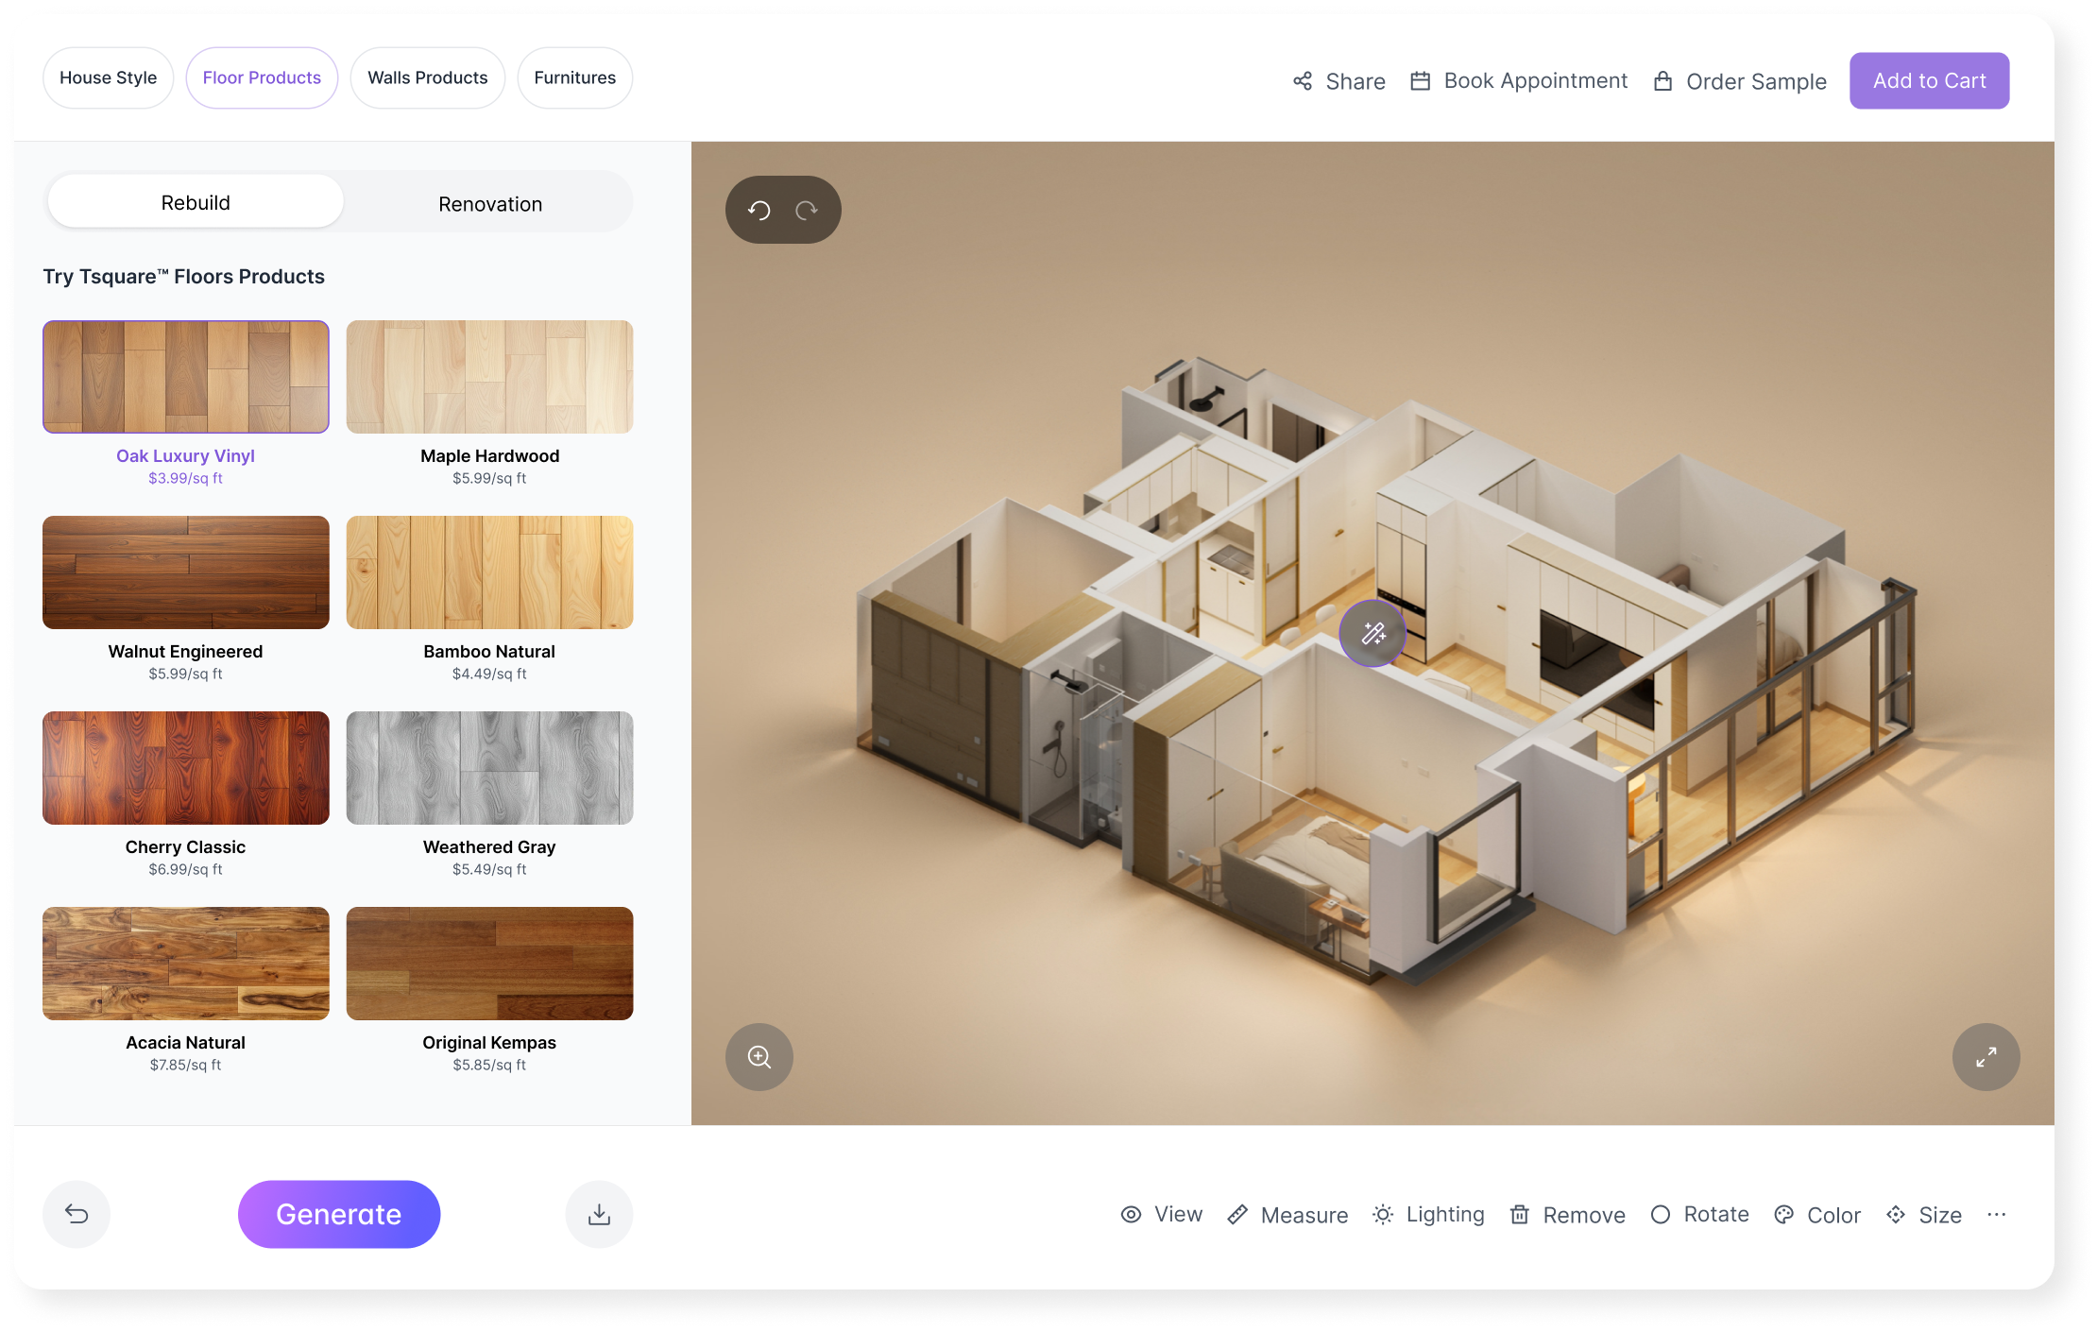The height and width of the screenshot is (1332, 2097).
Task: Click the Measure label in the toolbar
Action: pyautogui.click(x=1304, y=1215)
